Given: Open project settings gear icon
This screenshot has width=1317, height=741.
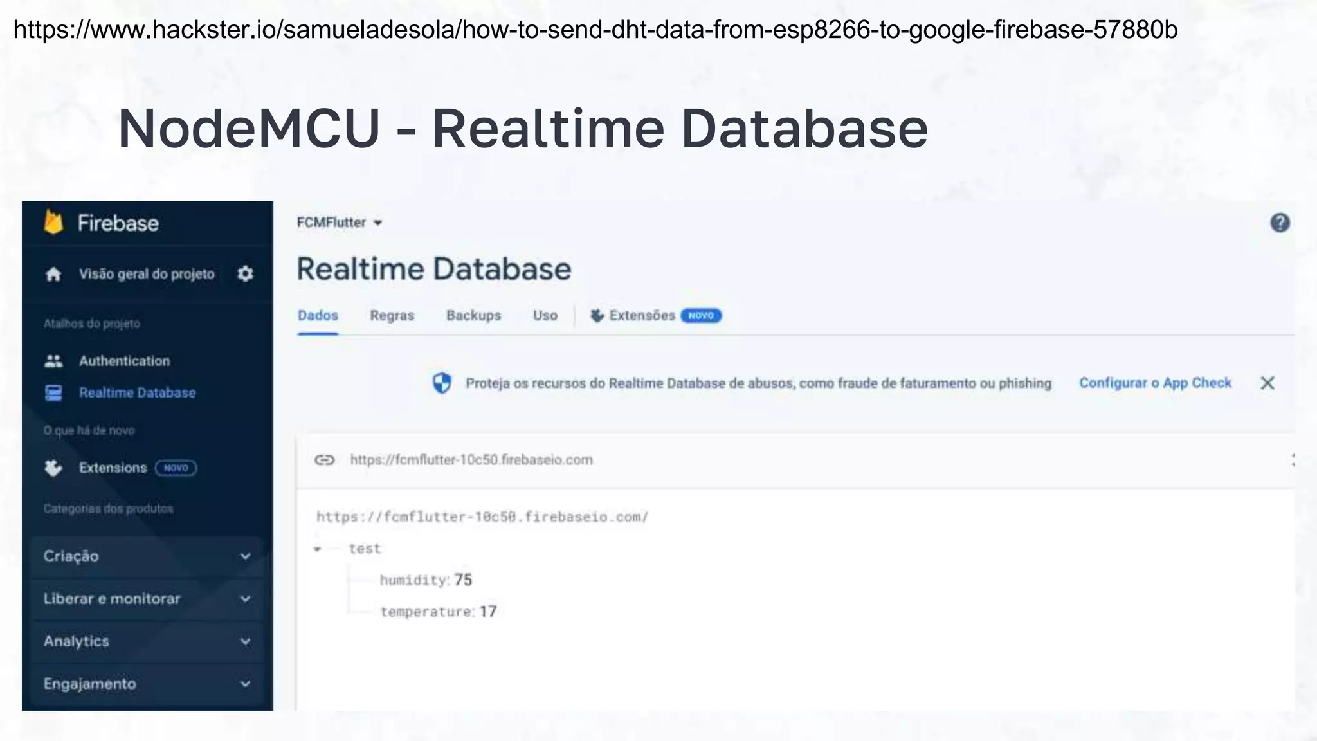Looking at the screenshot, I should [x=245, y=274].
